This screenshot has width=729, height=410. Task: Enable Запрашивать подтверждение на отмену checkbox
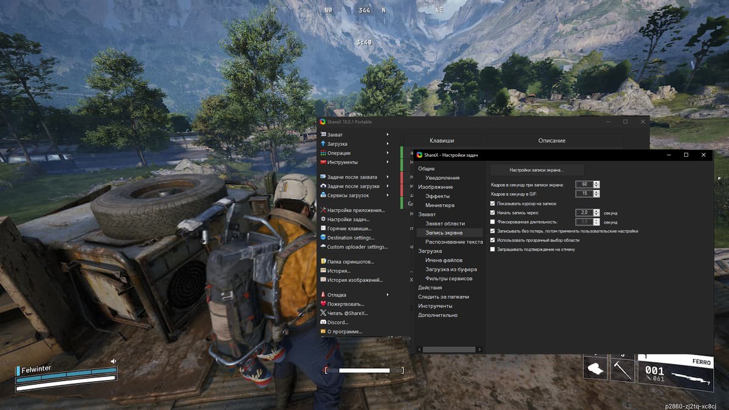[x=493, y=249]
